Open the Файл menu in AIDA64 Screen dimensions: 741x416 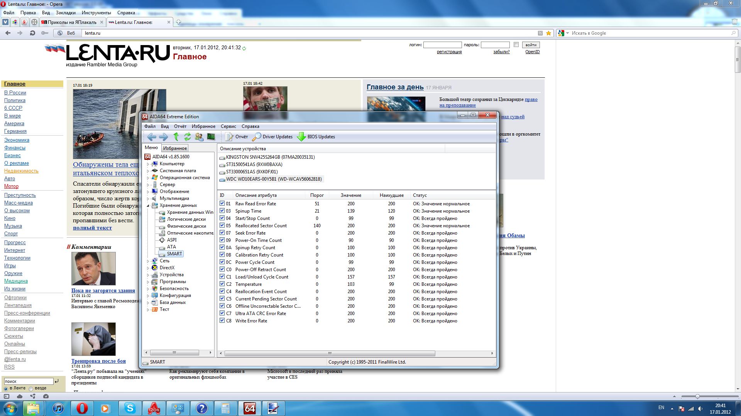pyautogui.click(x=150, y=126)
